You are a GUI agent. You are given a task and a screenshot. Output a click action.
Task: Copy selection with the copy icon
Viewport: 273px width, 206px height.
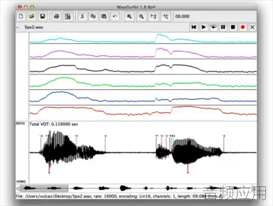tap(93, 16)
